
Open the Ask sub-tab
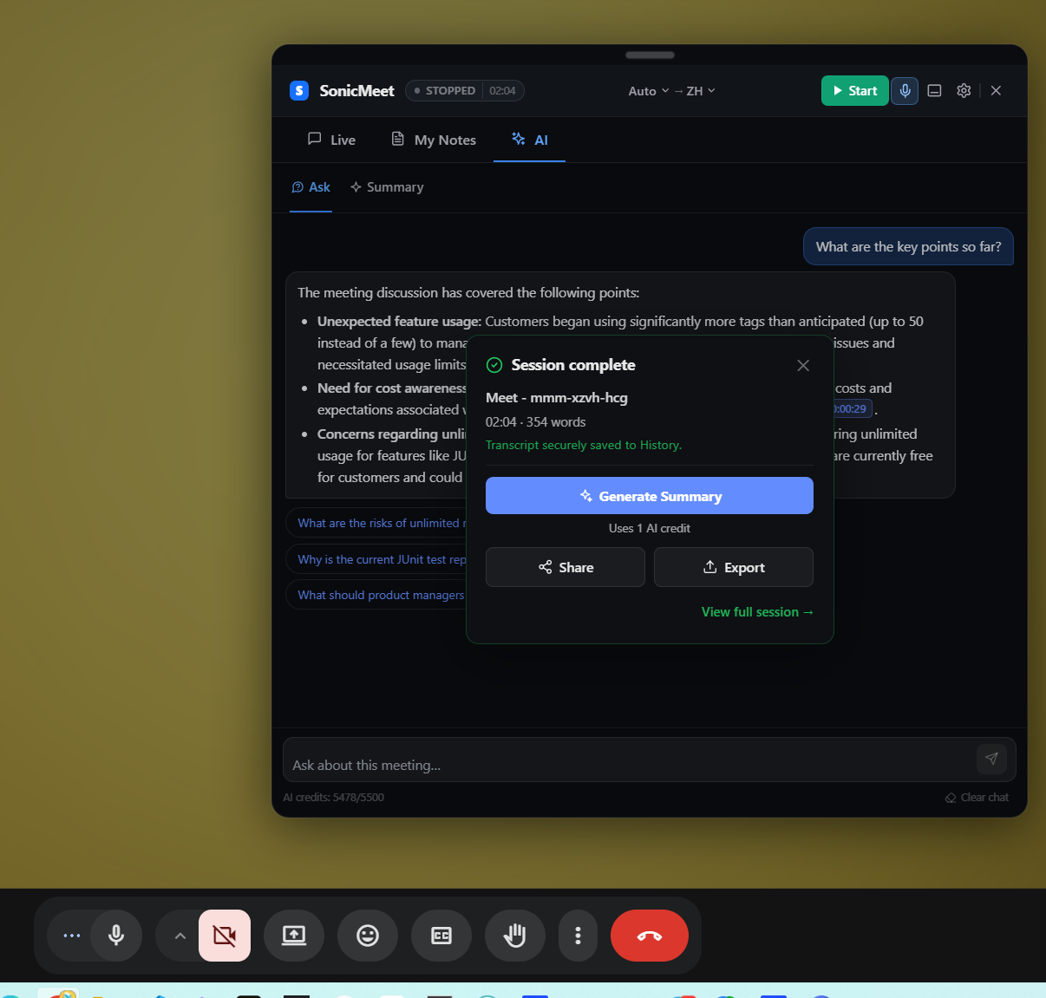[311, 187]
